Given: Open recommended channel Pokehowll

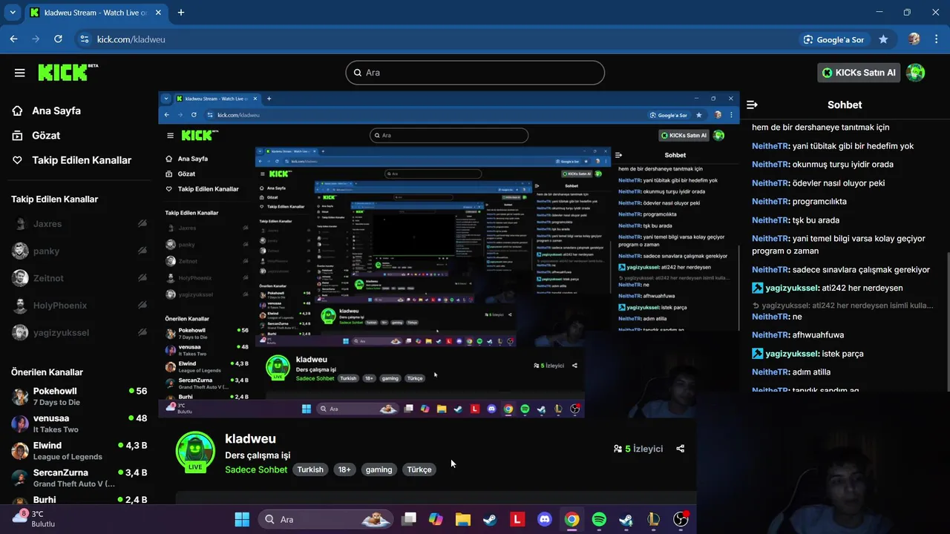Looking at the screenshot, I should [x=79, y=396].
